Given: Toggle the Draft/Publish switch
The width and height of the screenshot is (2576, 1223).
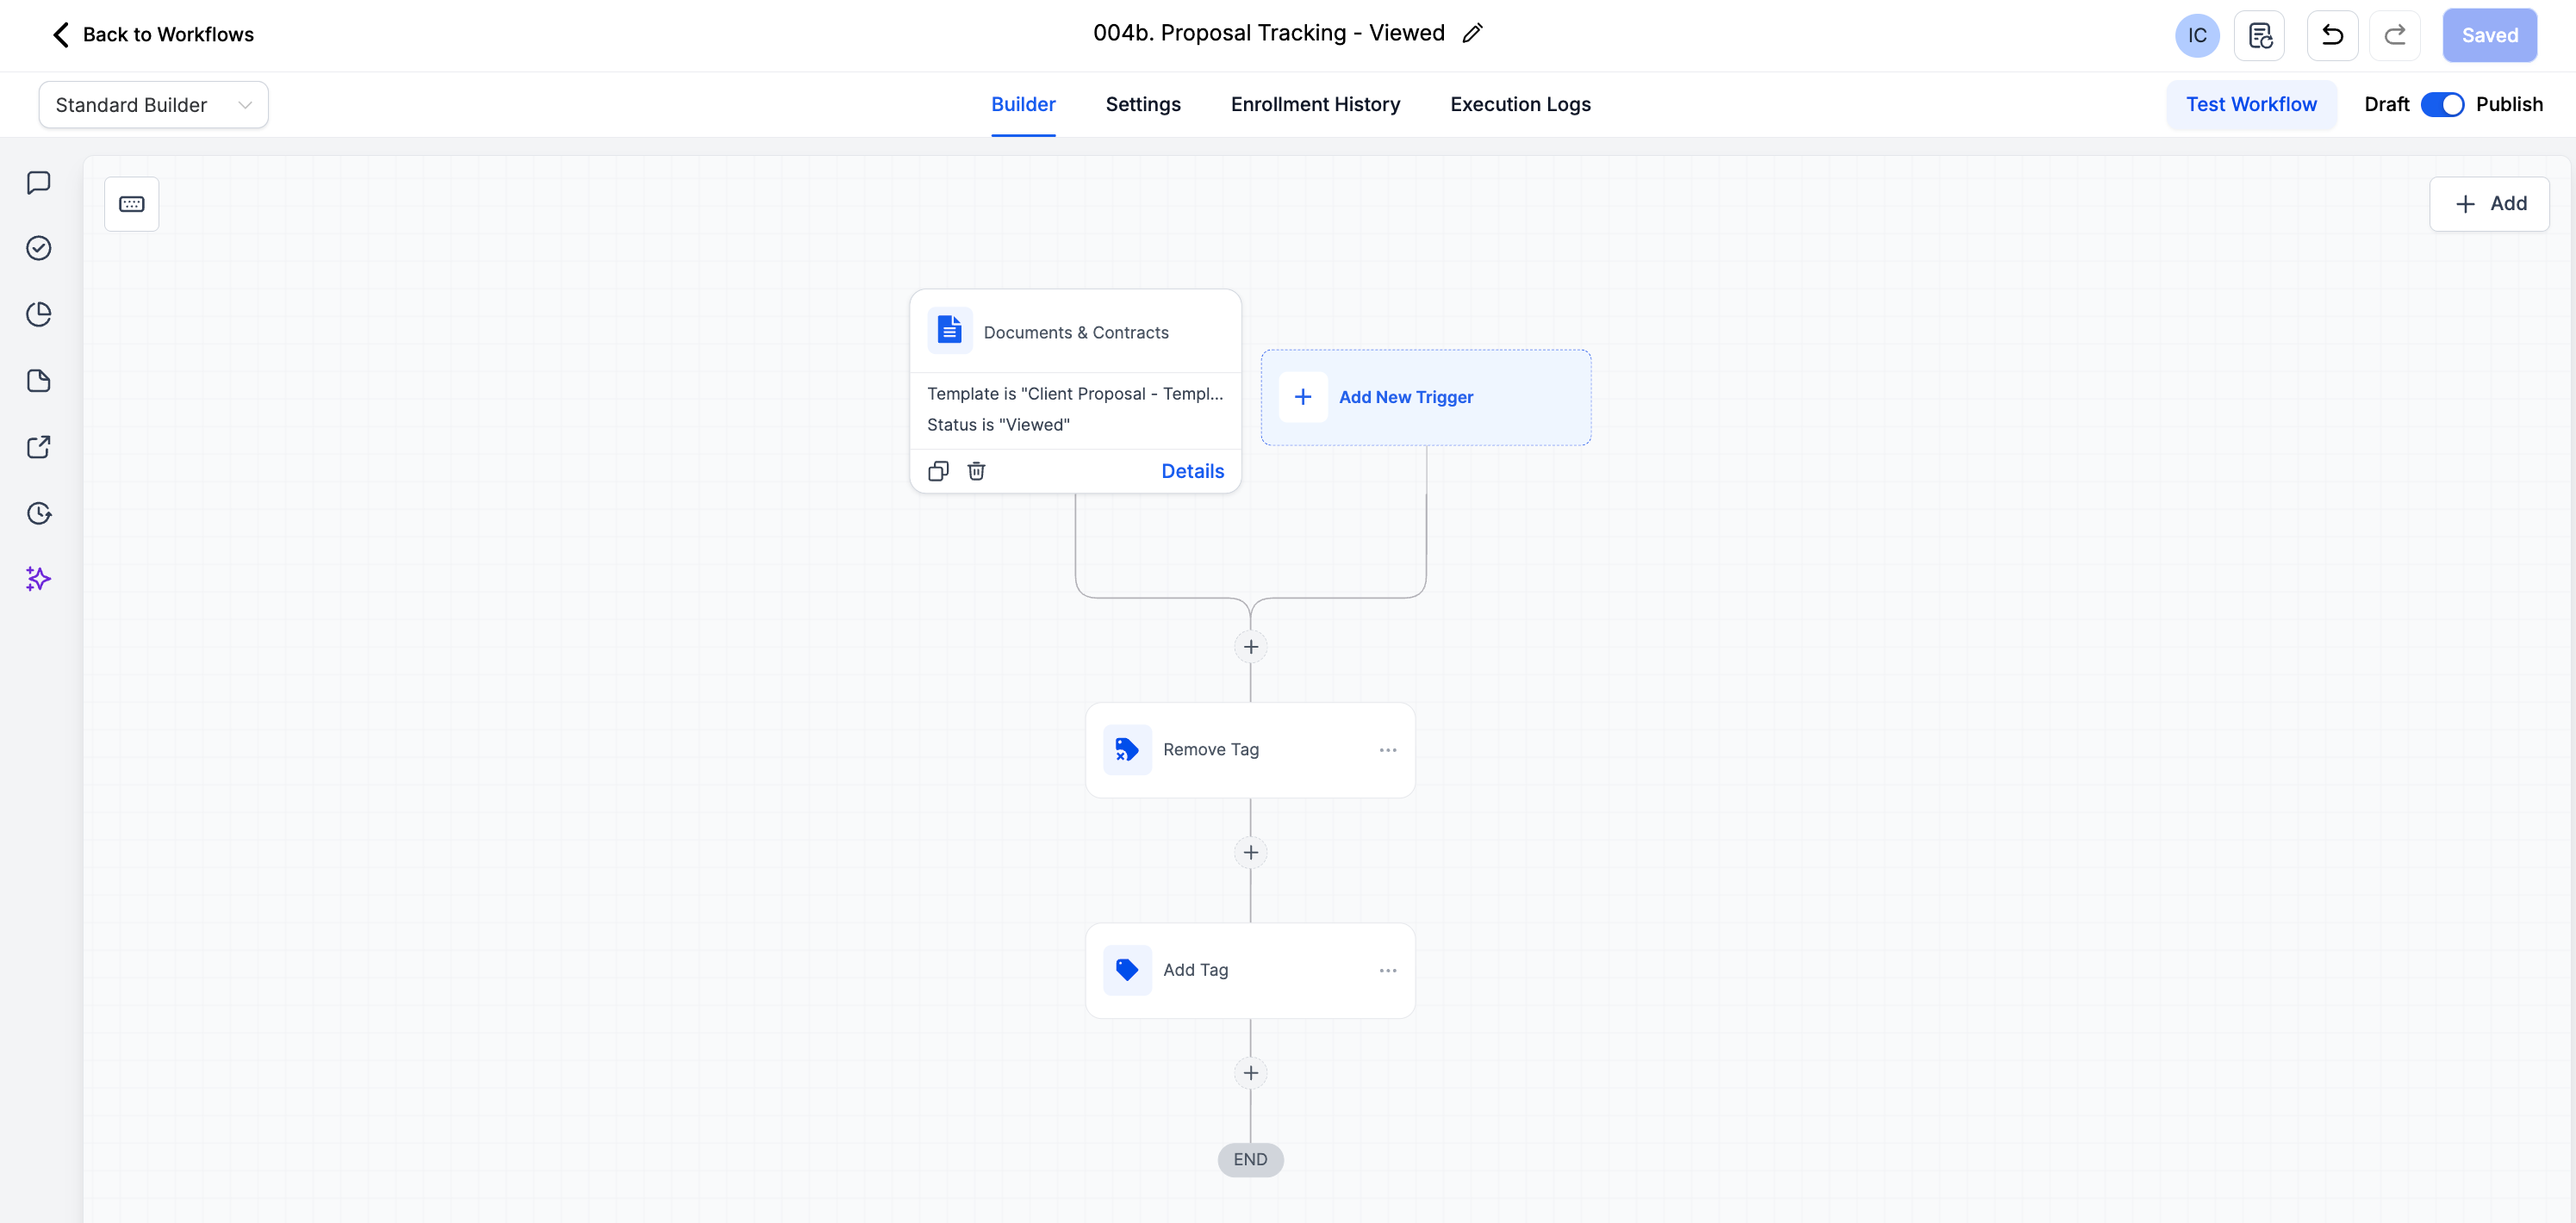Looking at the screenshot, I should pos(2442,105).
